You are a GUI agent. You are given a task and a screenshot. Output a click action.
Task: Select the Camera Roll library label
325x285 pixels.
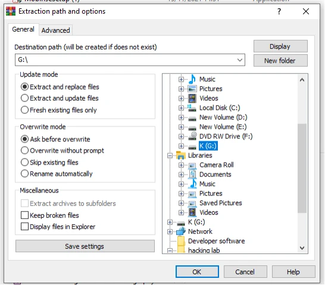coord(217,165)
